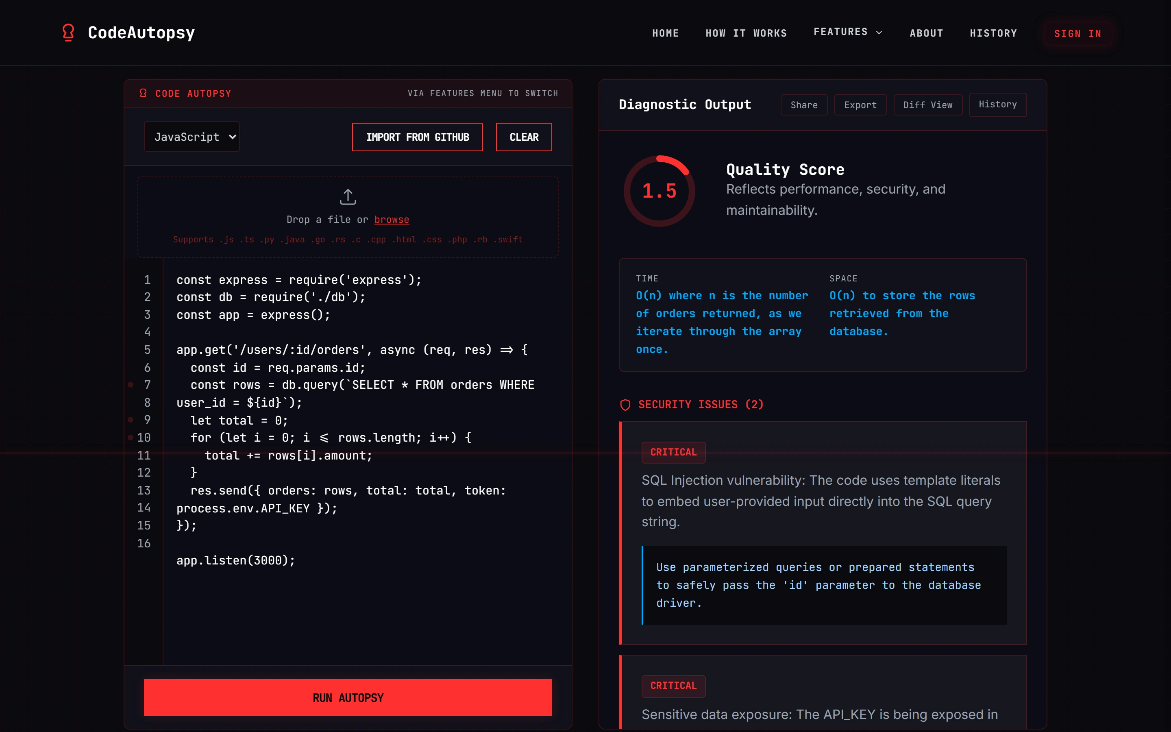Click the supported file types text
The height and width of the screenshot is (732, 1171).
[348, 240]
